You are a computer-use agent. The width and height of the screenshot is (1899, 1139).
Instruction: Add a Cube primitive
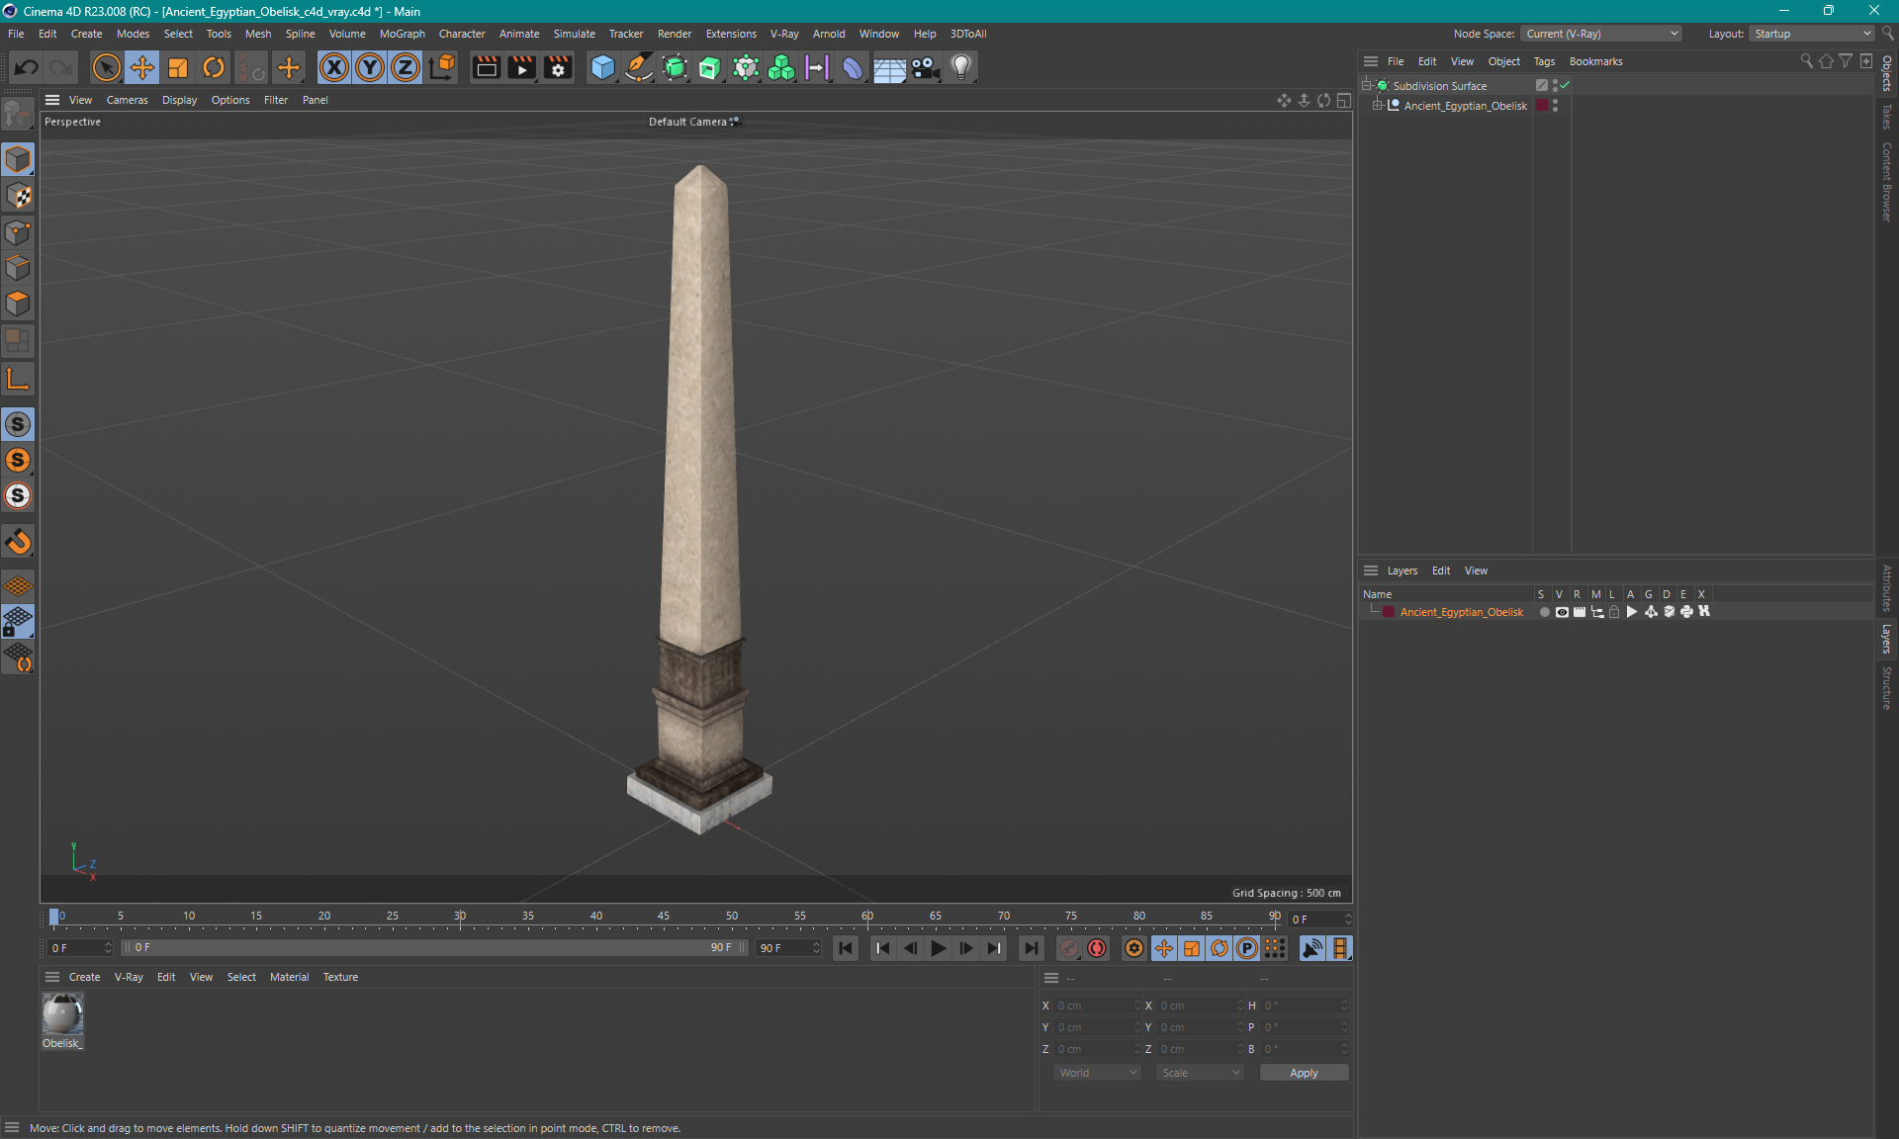click(602, 67)
